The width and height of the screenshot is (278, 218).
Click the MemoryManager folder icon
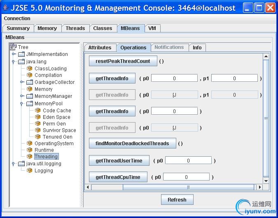click(30, 96)
